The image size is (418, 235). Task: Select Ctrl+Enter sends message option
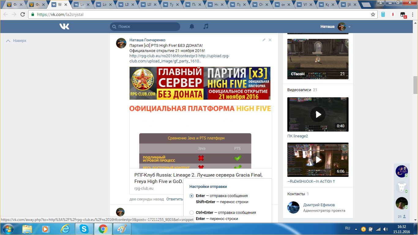coord(192,213)
